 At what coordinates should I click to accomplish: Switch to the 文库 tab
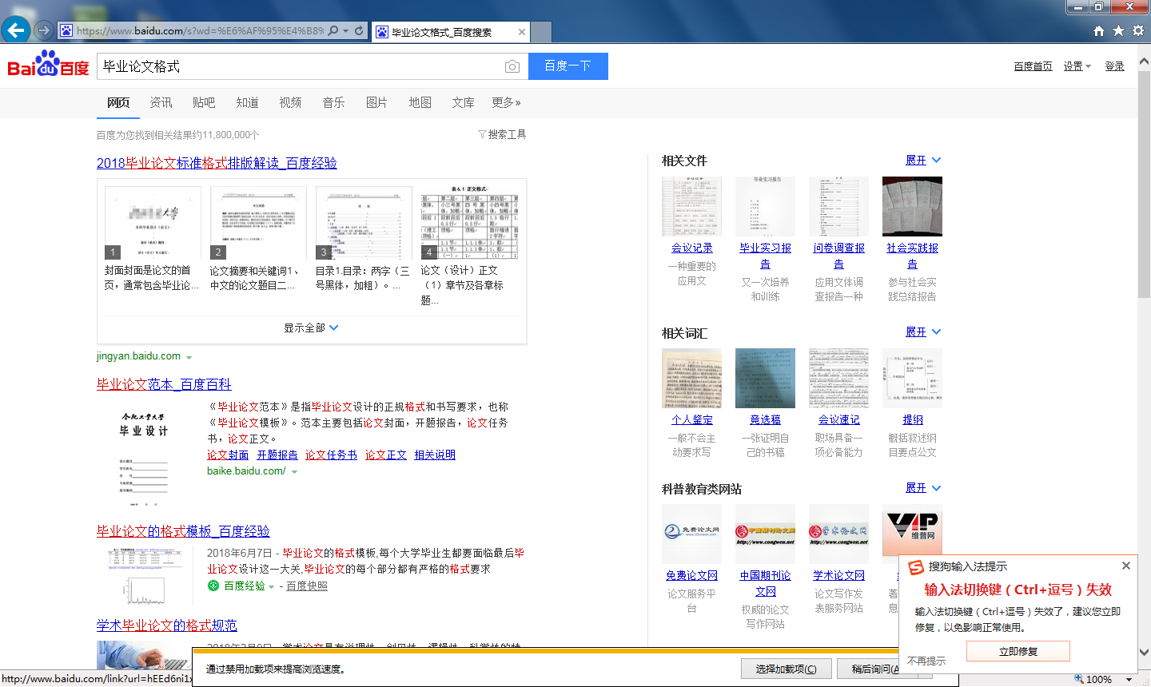pyautogui.click(x=463, y=102)
